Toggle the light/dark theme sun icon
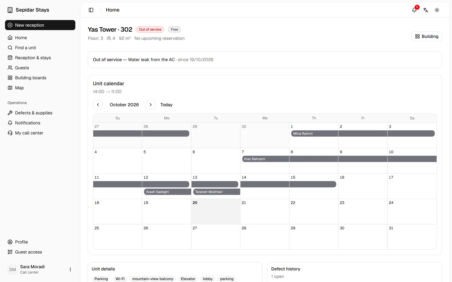This screenshot has height=282, width=452. 437,10
